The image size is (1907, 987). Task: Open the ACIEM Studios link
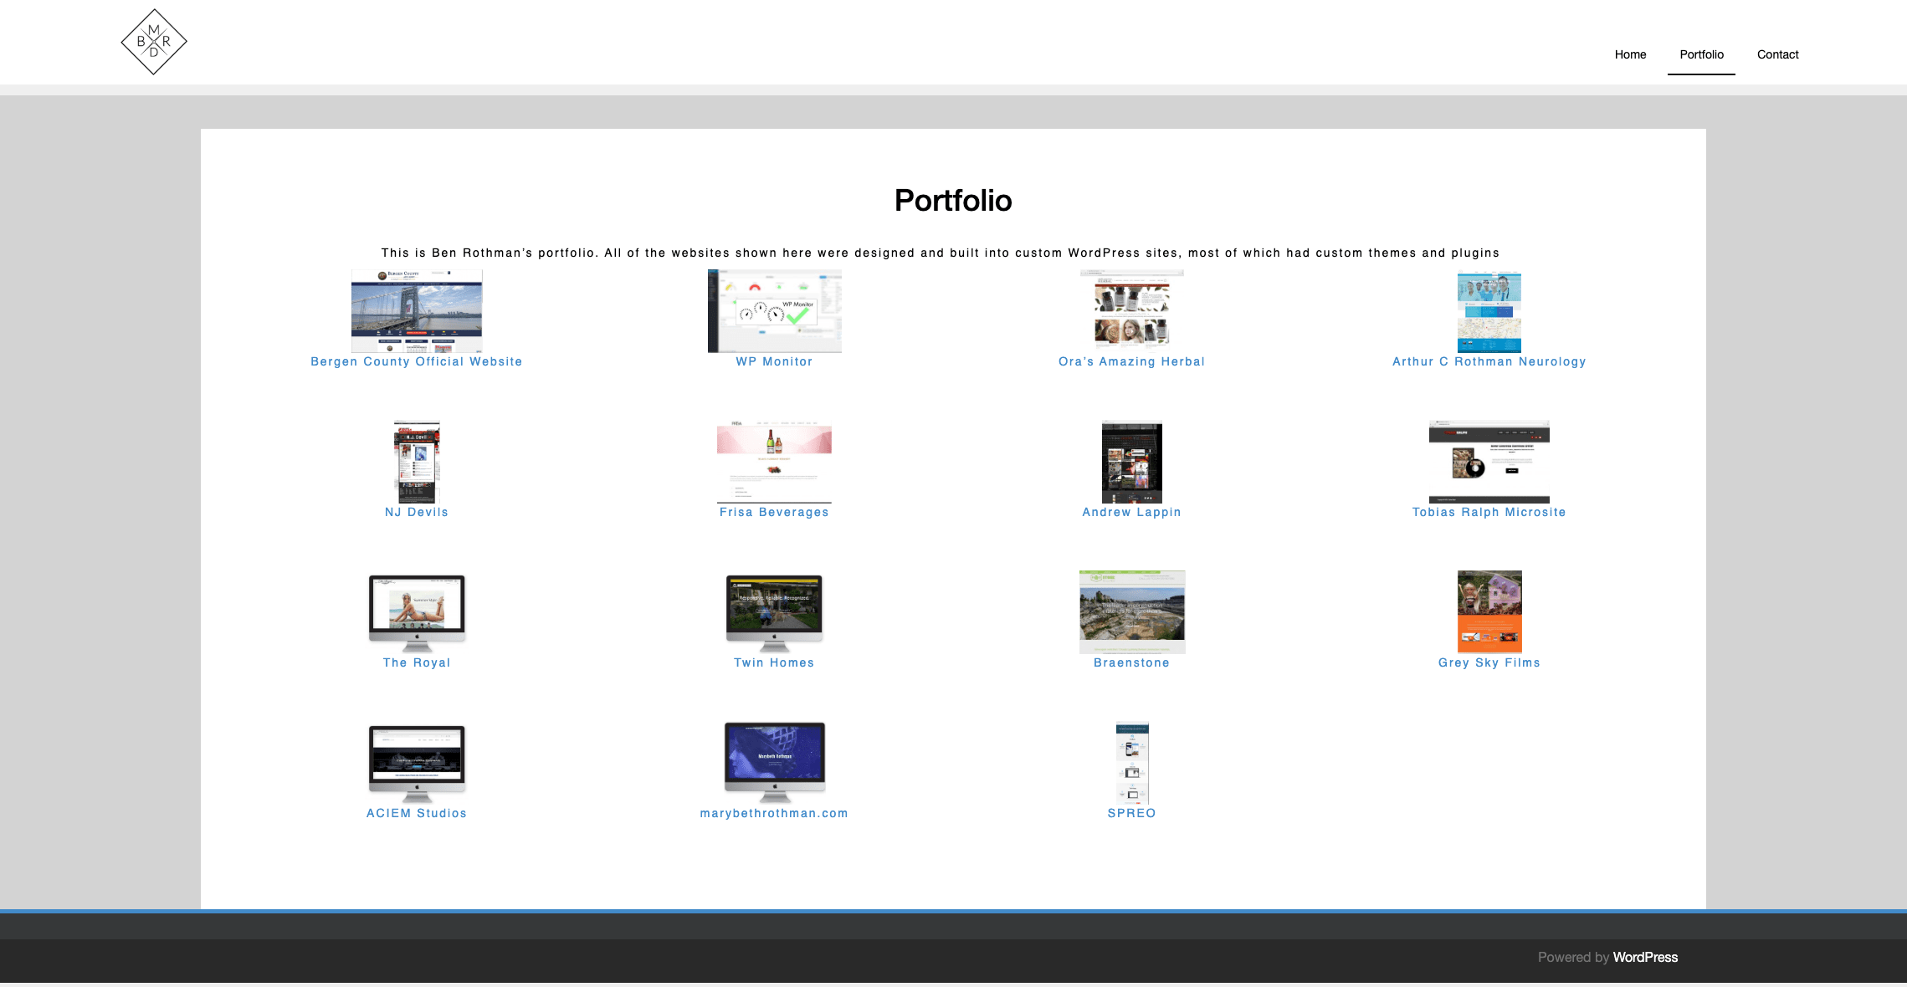click(x=417, y=813)
